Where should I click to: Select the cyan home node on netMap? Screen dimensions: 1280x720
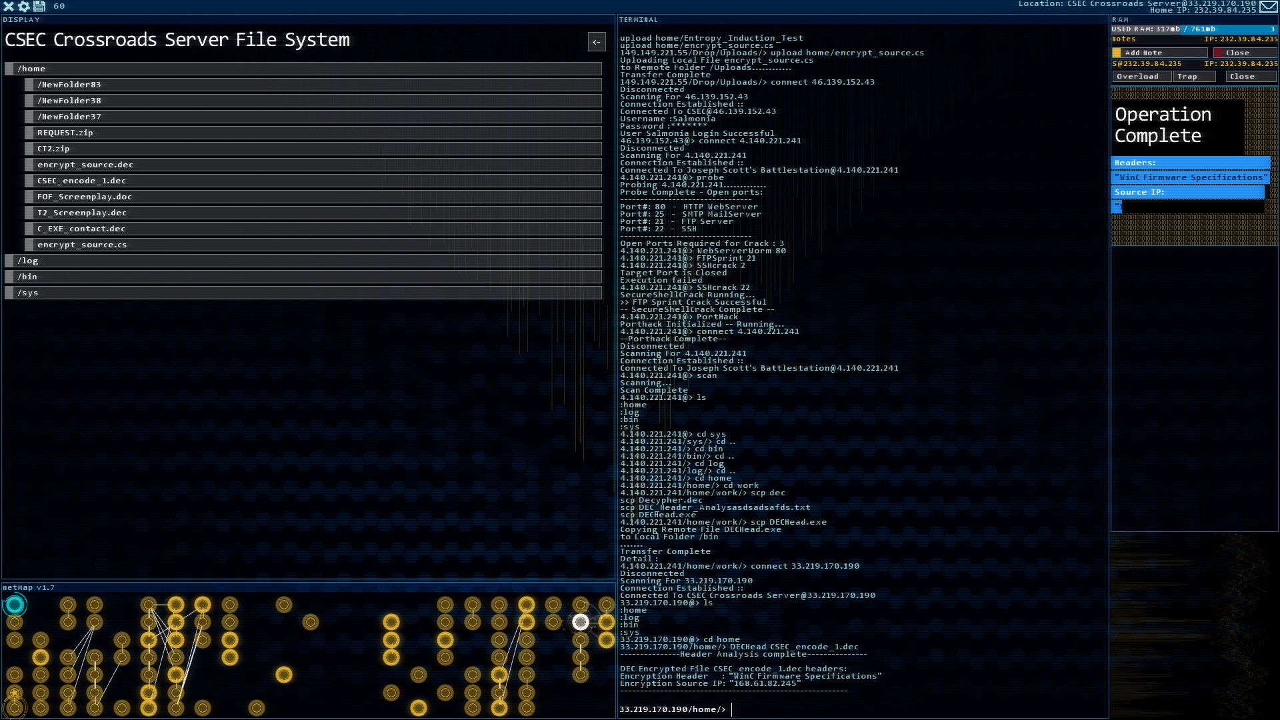[x=15, y=605]
